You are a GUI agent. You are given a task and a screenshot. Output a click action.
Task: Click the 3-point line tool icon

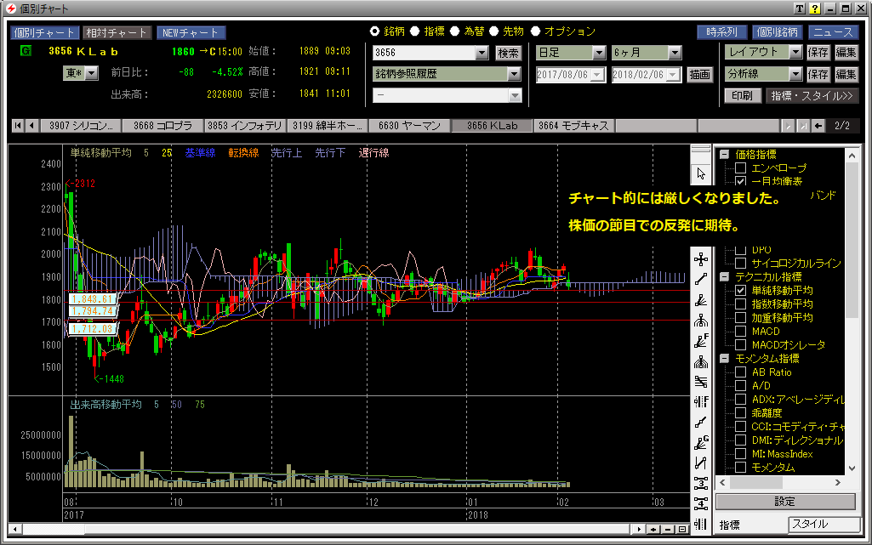[701, 483]
